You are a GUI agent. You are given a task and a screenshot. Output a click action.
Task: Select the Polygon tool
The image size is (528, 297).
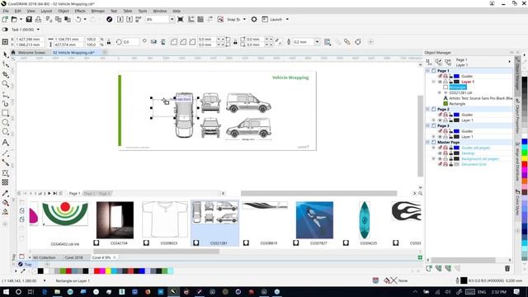5,132
